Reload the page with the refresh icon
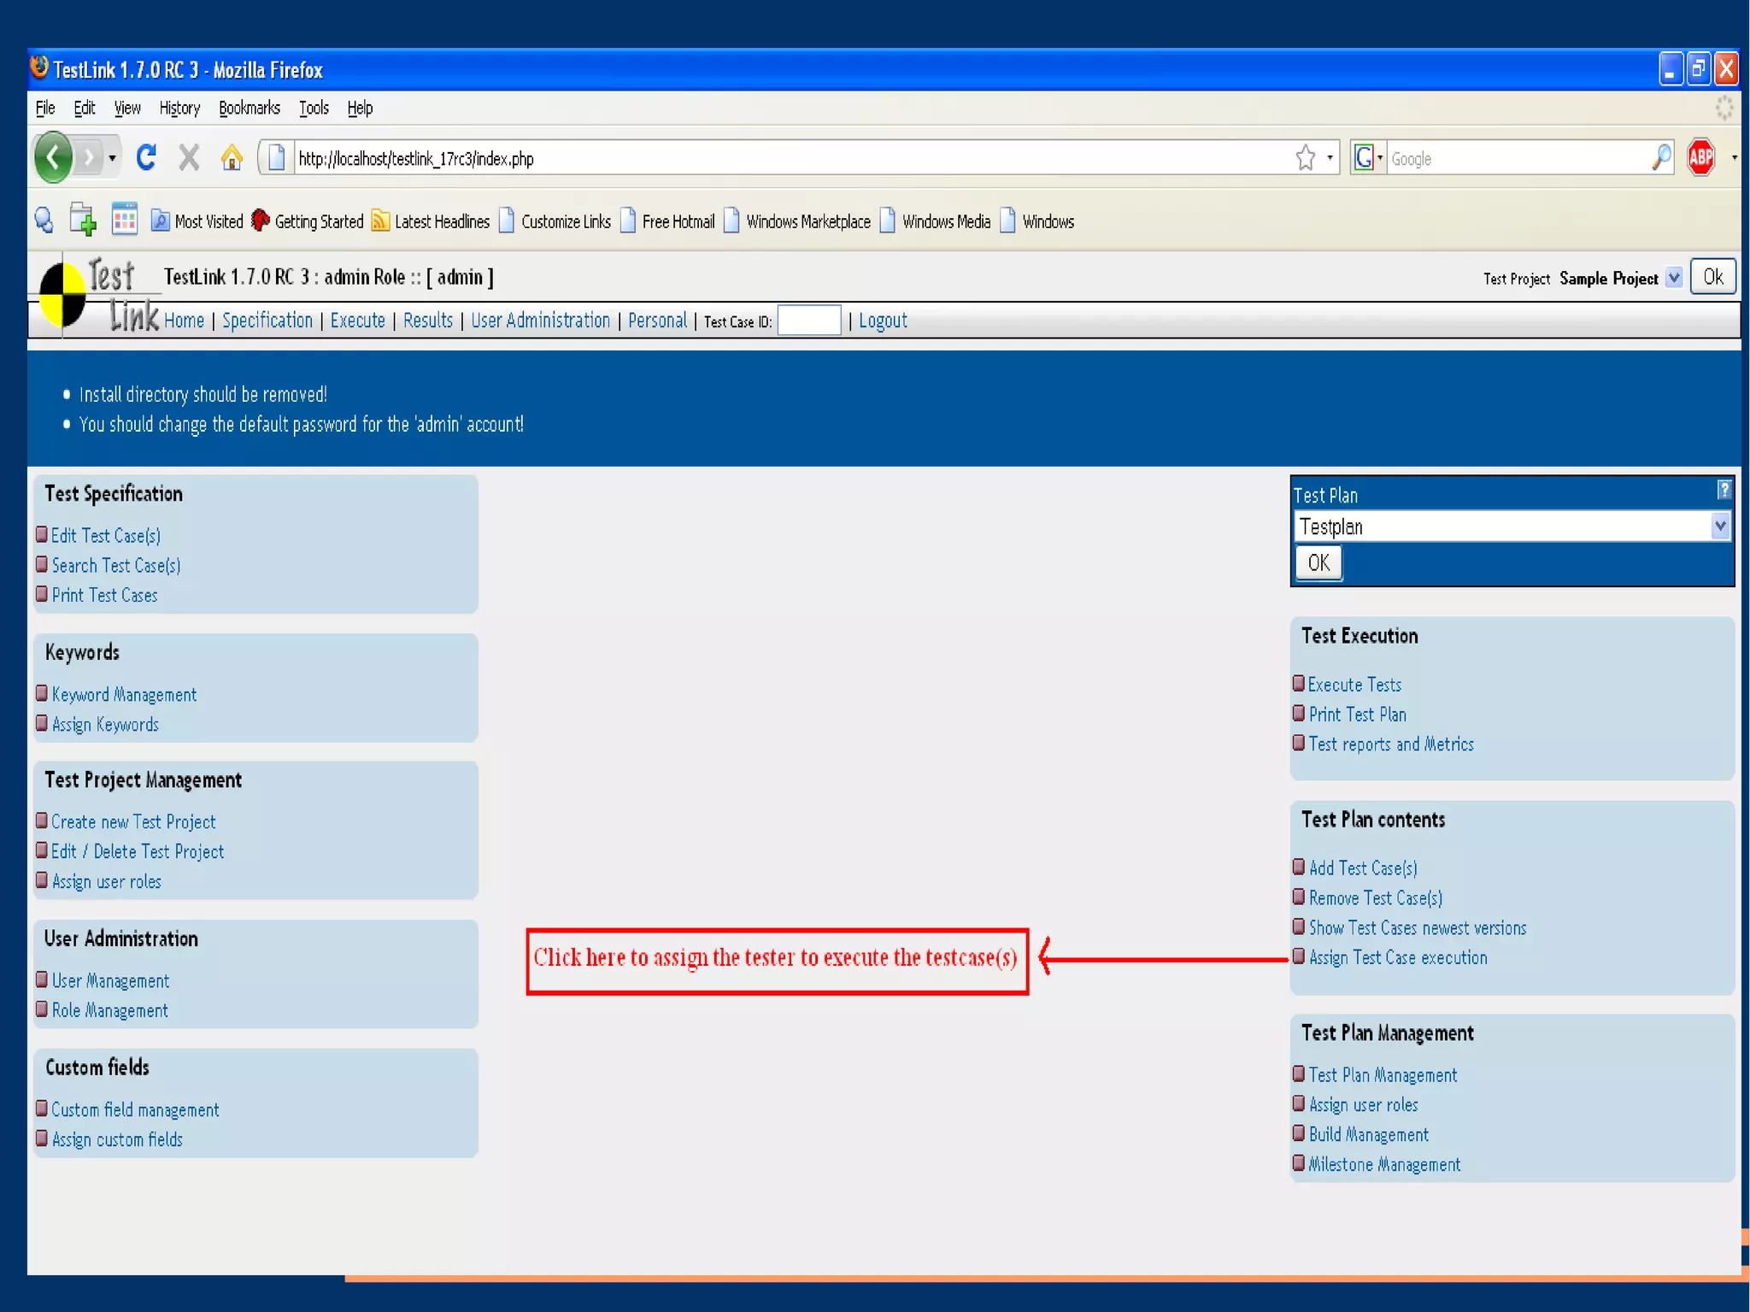 coord(146,157)
